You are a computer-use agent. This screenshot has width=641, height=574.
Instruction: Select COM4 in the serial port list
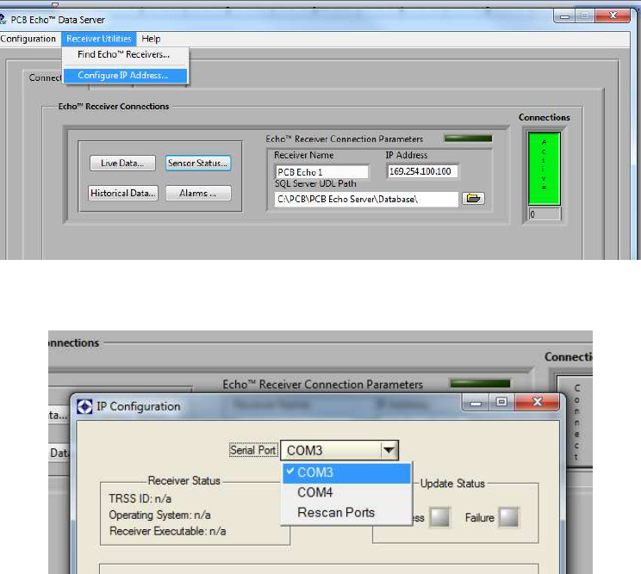346,493
